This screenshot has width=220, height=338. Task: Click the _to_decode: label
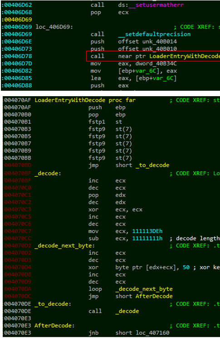pyautogui.click(x=53, y=304)
